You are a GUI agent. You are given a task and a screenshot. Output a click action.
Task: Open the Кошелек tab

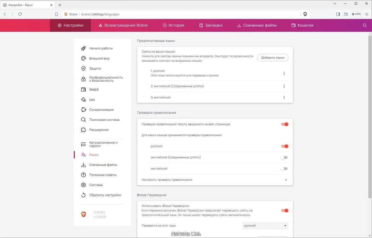pyautogui.click(x=303, y=25)
